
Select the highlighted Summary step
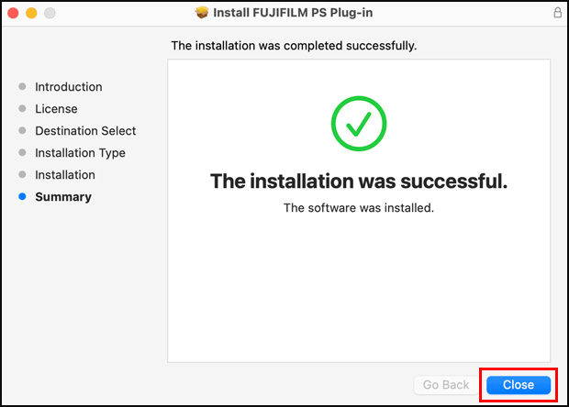click(63, 197)
